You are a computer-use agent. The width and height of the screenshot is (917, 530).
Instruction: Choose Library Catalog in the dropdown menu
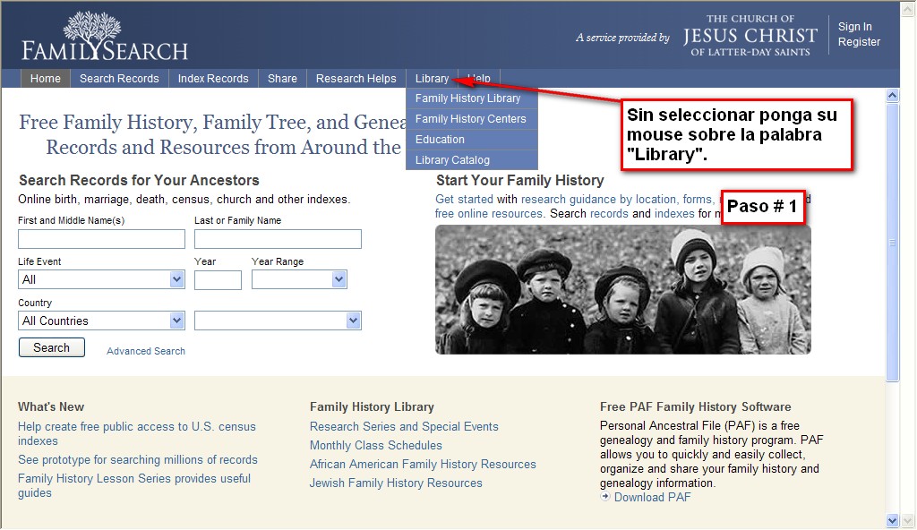coord(452,160)
